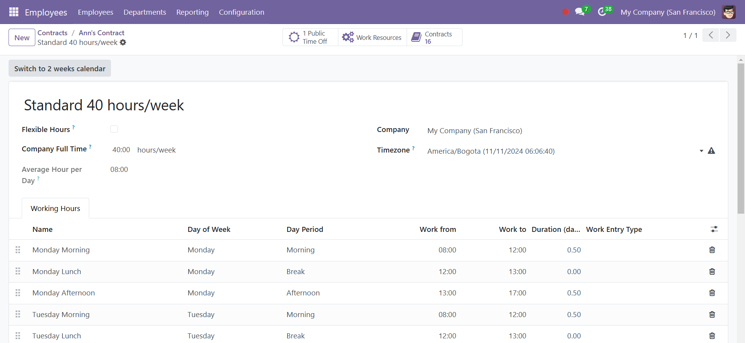The width and height of the screenshot is (745, 343).
Task: Expand the Timezone dropdown arrow
Action: [702, 151]
